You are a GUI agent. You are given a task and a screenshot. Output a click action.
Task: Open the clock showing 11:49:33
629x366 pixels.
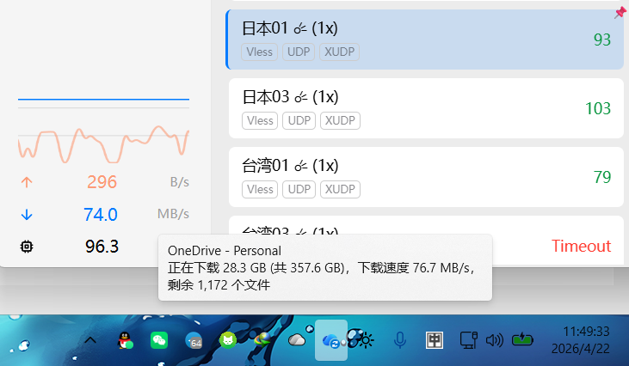tap(586, 332)
